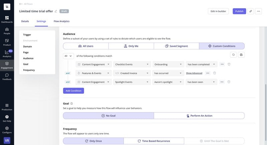Open the Product section
This screenshot has height=145, width=267.
7,42
